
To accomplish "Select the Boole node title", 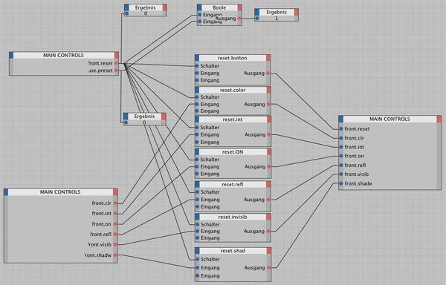I will click(219, 7).
